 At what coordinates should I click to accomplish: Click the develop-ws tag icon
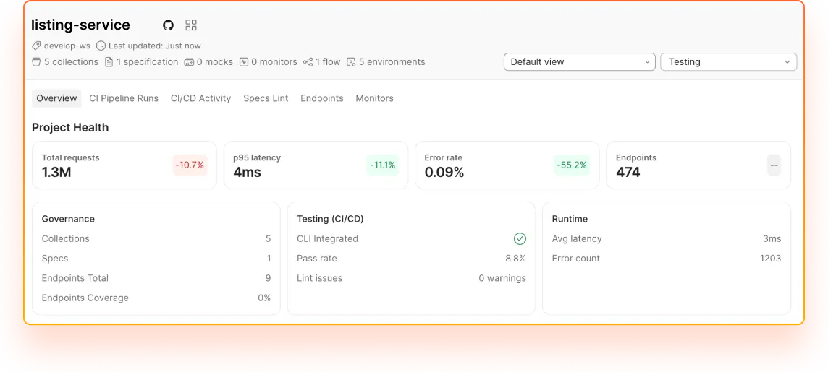pos(36,46)
